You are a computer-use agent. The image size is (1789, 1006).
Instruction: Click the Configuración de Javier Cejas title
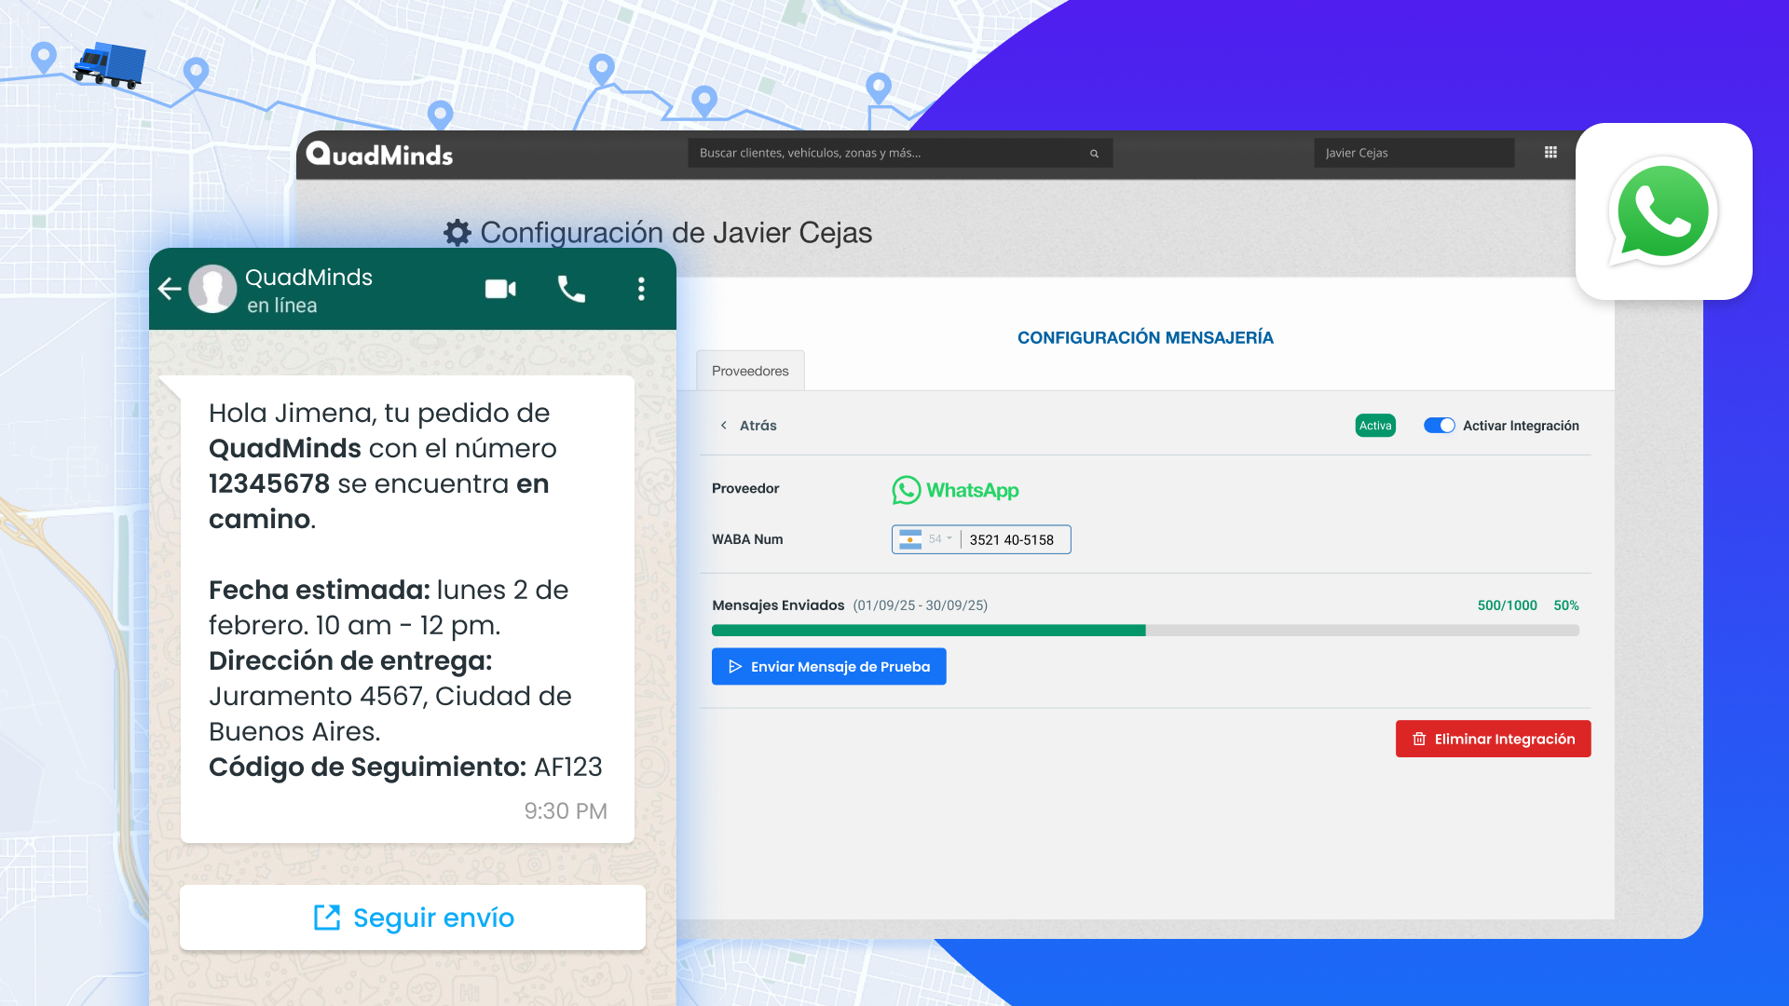(676, 233)
